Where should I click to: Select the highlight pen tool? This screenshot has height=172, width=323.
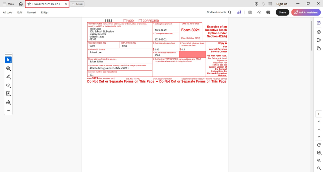click(8, 77)
